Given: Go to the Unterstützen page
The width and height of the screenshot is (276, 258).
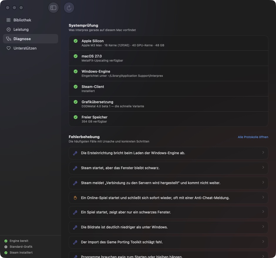Looking at the screenshot, I should [x=31, y=48].
